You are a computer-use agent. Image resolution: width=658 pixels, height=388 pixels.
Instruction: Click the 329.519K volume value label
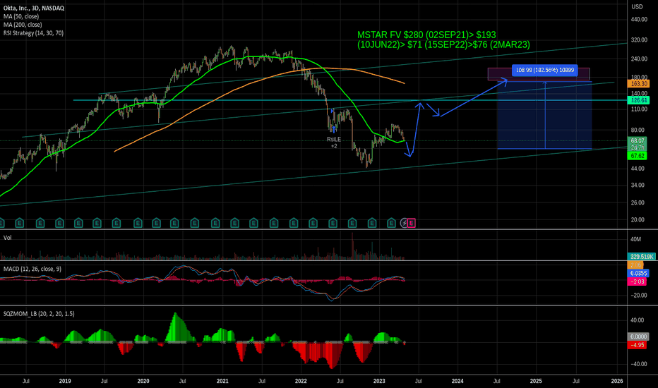point(641,256)
